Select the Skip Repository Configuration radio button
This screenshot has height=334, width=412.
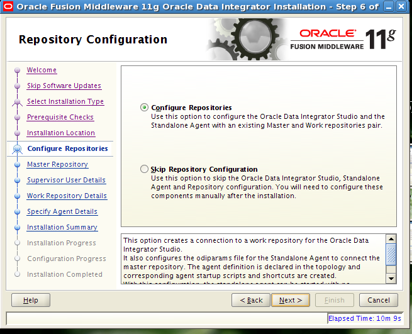[x=144, y=169]
